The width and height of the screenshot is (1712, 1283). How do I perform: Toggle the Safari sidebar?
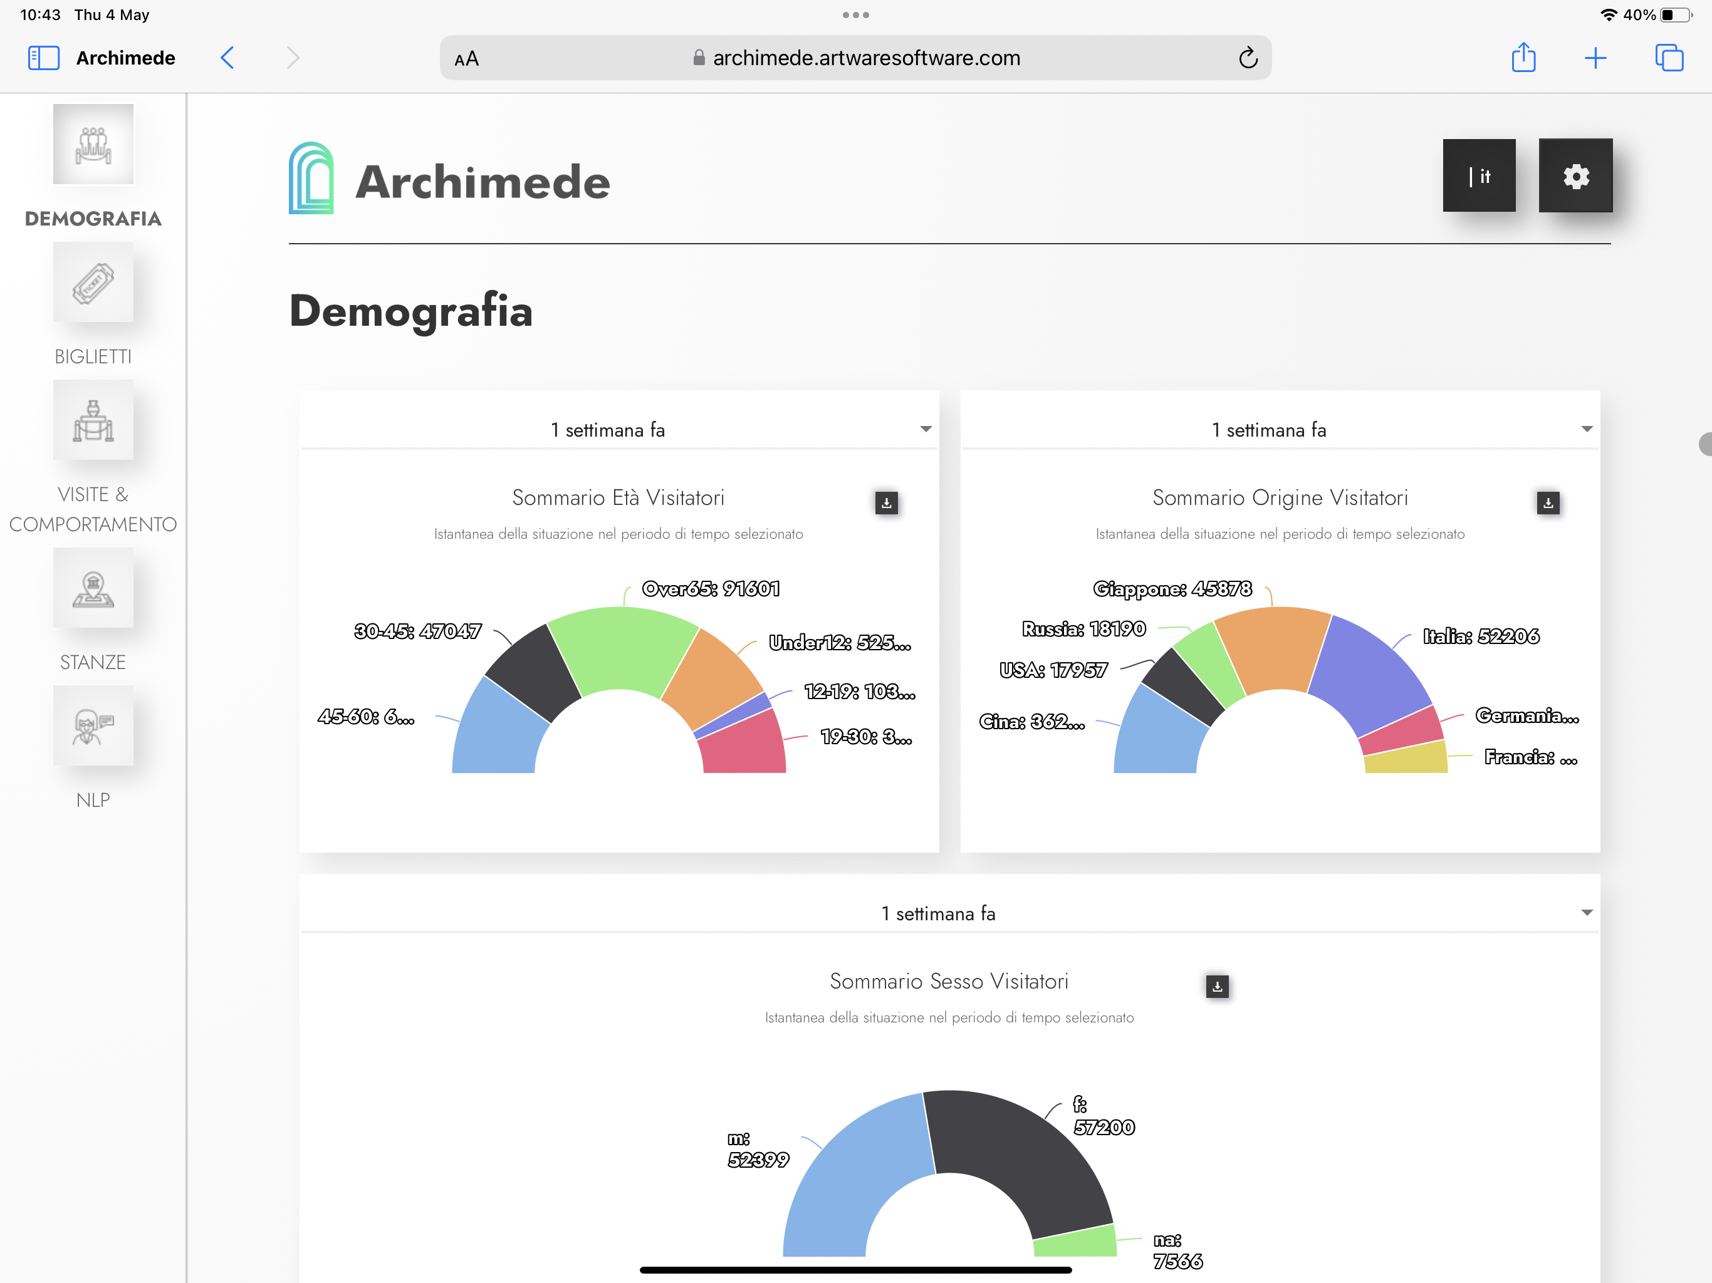pos(43,58)
